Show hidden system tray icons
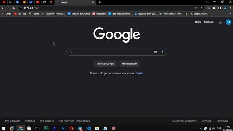This screenshot has height=131, width=233. 201,128
